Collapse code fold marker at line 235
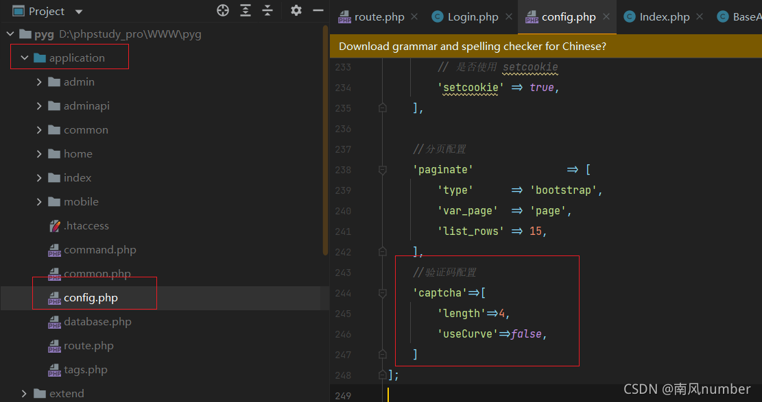This screenshot has width=762, height=402. pyautogui.click(x=383, y=108)
